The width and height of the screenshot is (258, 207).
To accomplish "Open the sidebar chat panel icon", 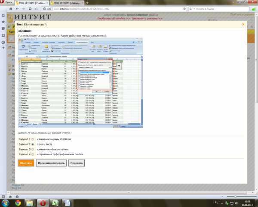I will coord(3,28).
